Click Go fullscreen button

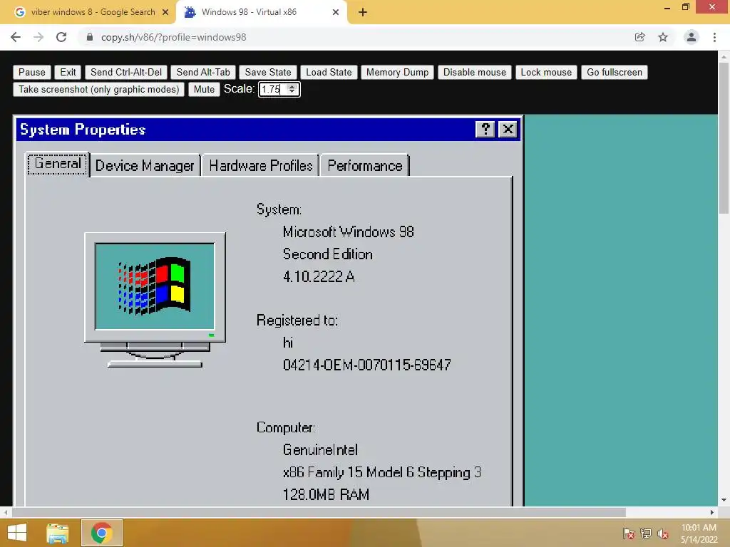[614, 72]
